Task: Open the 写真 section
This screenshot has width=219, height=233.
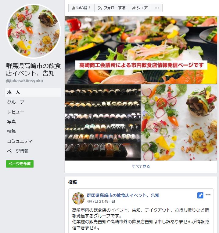Action: (x=11, y=122)
